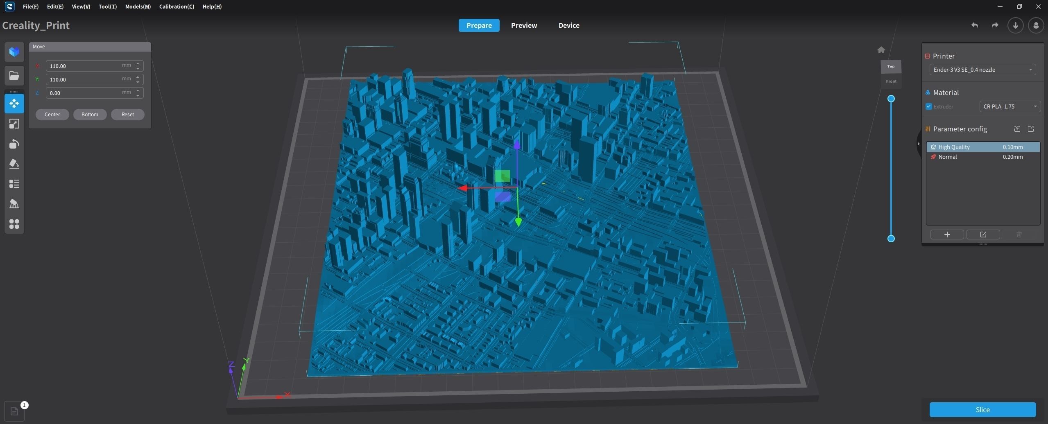
Task: Open the Tool menu
Action: (108, 7)
